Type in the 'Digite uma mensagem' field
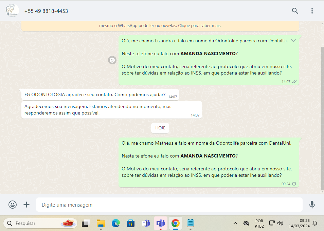This screenshot has height=231, width=324. (169, 205)
